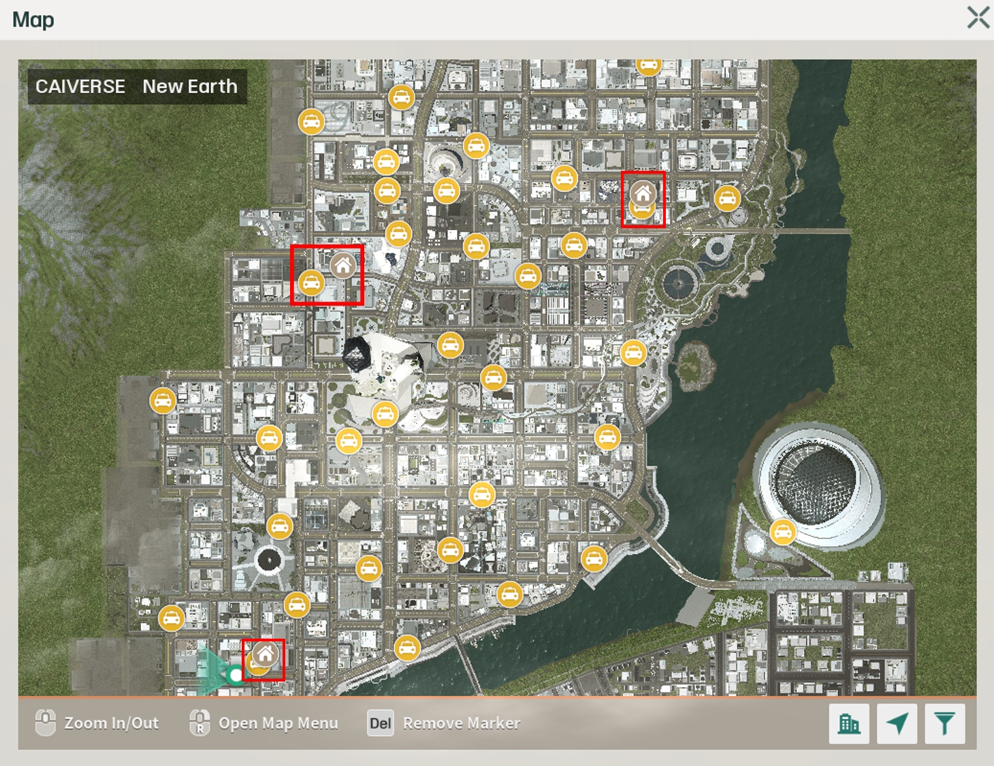Viewport: 994px width, 766px height.
Task: Click the navigation arrow button
Action: pyautogui.click(x=897, y=723)
